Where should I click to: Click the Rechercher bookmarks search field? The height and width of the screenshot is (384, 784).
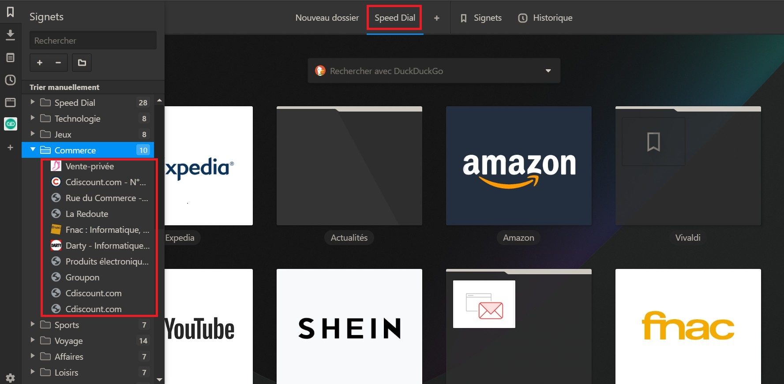point(93,41)
